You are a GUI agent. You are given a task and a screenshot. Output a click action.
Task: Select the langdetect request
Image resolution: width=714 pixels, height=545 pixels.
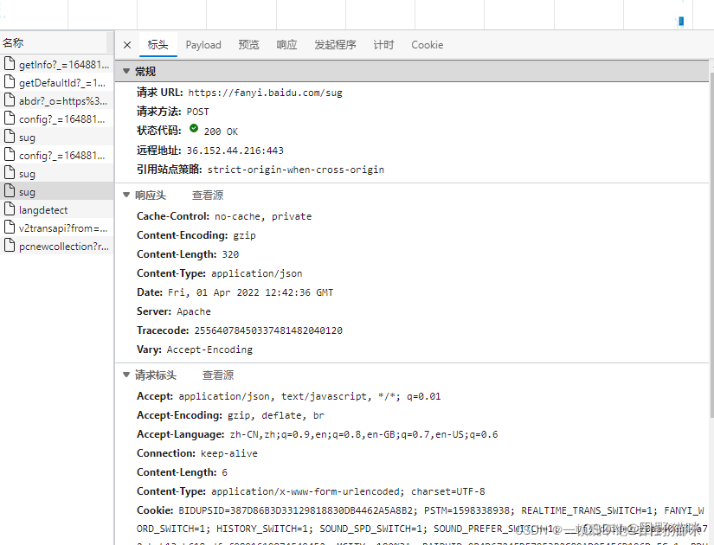pos(56,210)
